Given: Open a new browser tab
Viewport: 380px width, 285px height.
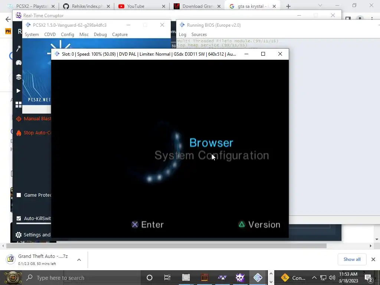Looking at the screenshot, I should [288, 6].
